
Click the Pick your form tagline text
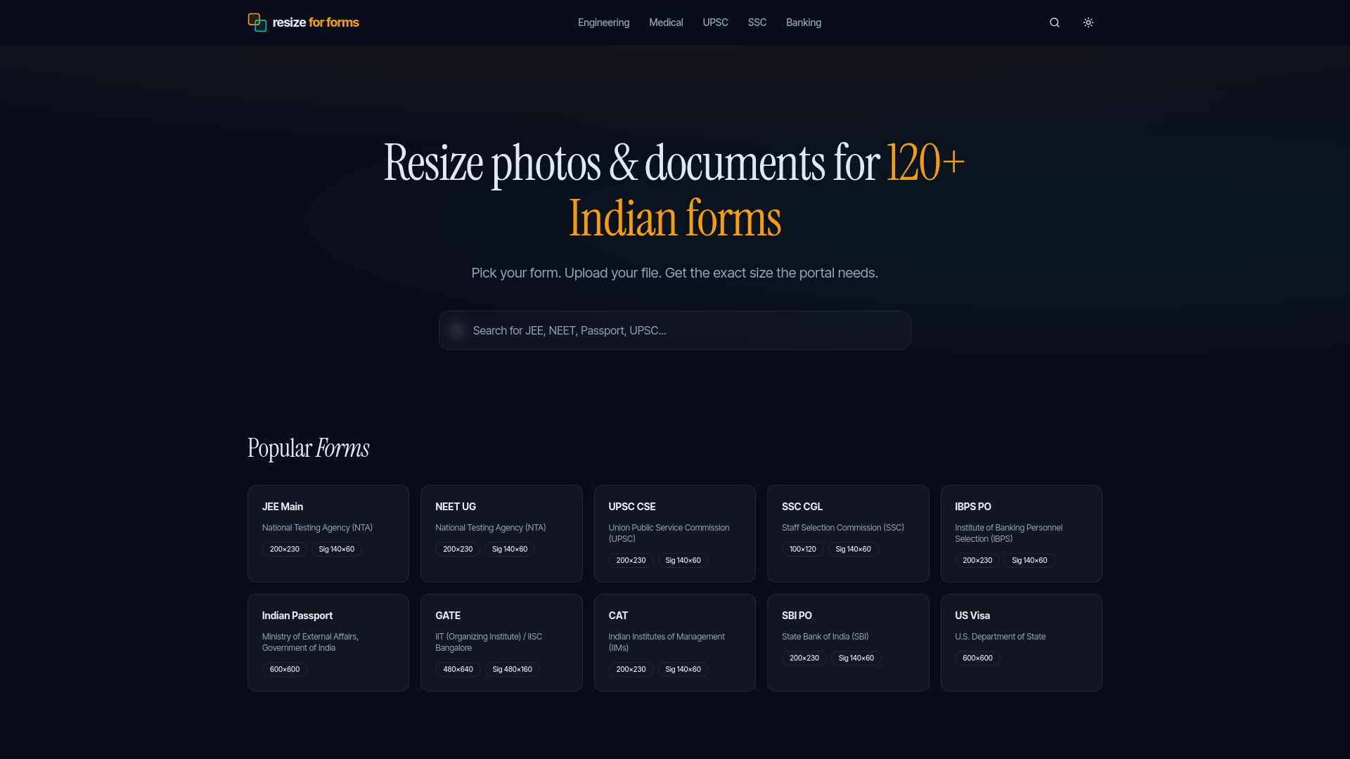pos(674,273)
